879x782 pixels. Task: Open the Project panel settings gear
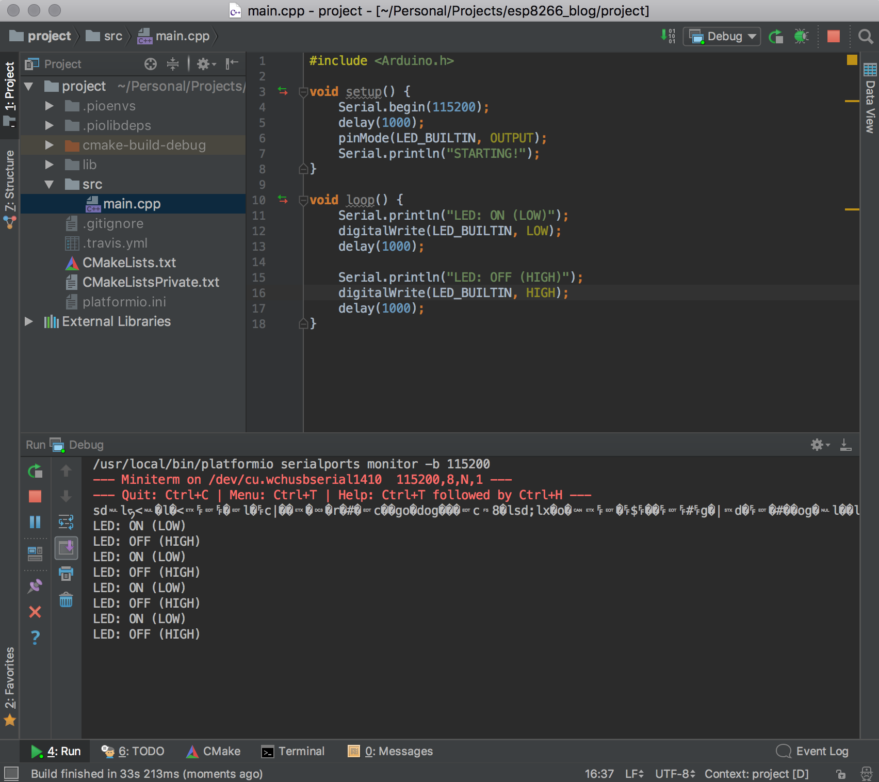[204, 64]
